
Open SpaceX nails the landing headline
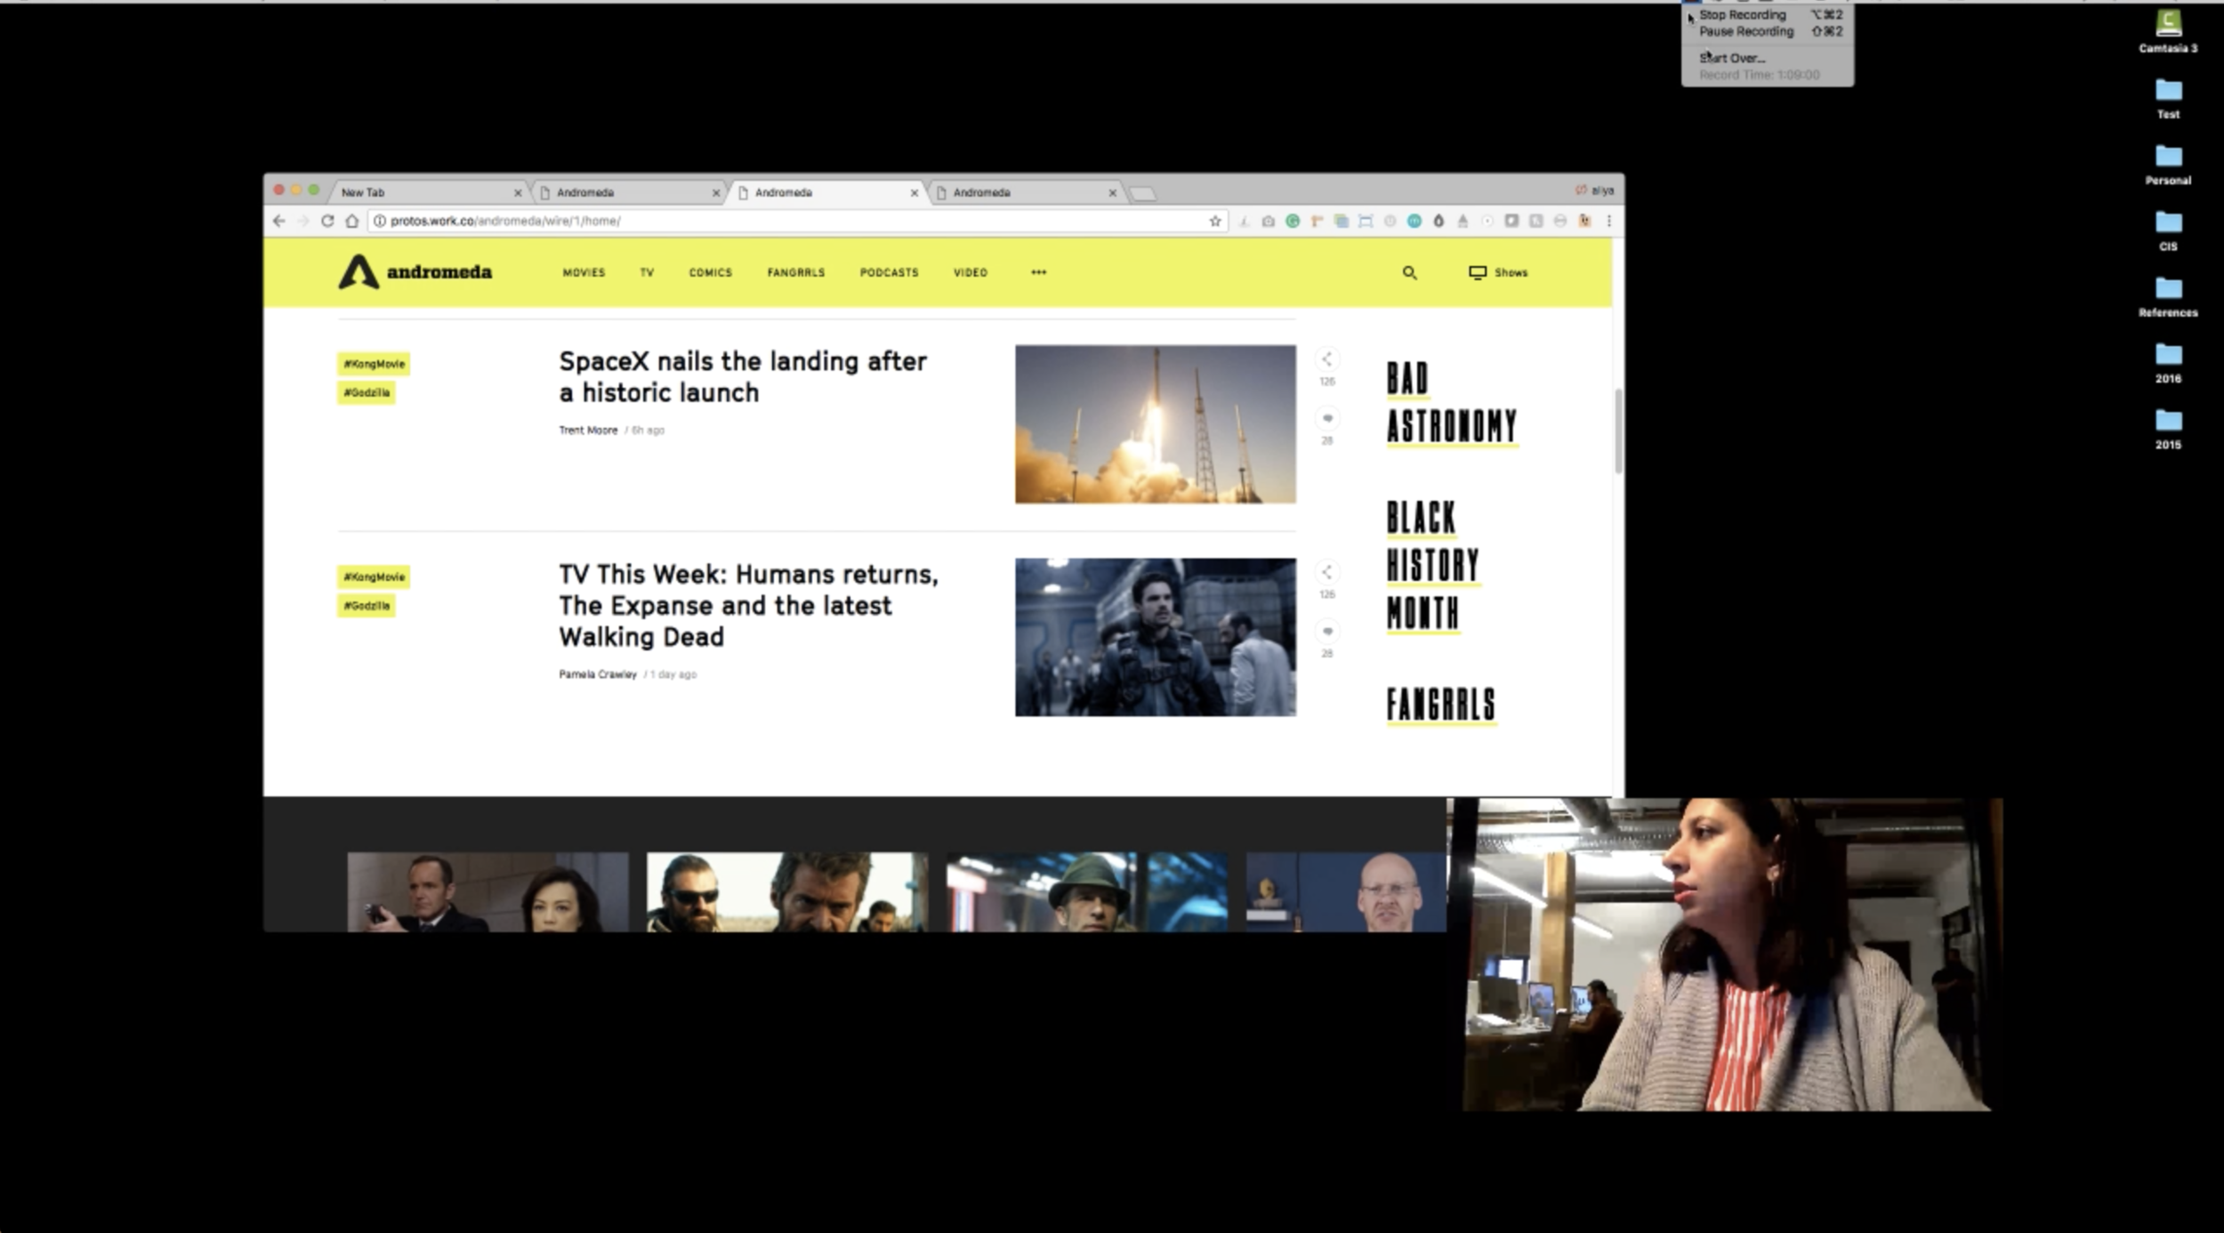coord(742,377)
